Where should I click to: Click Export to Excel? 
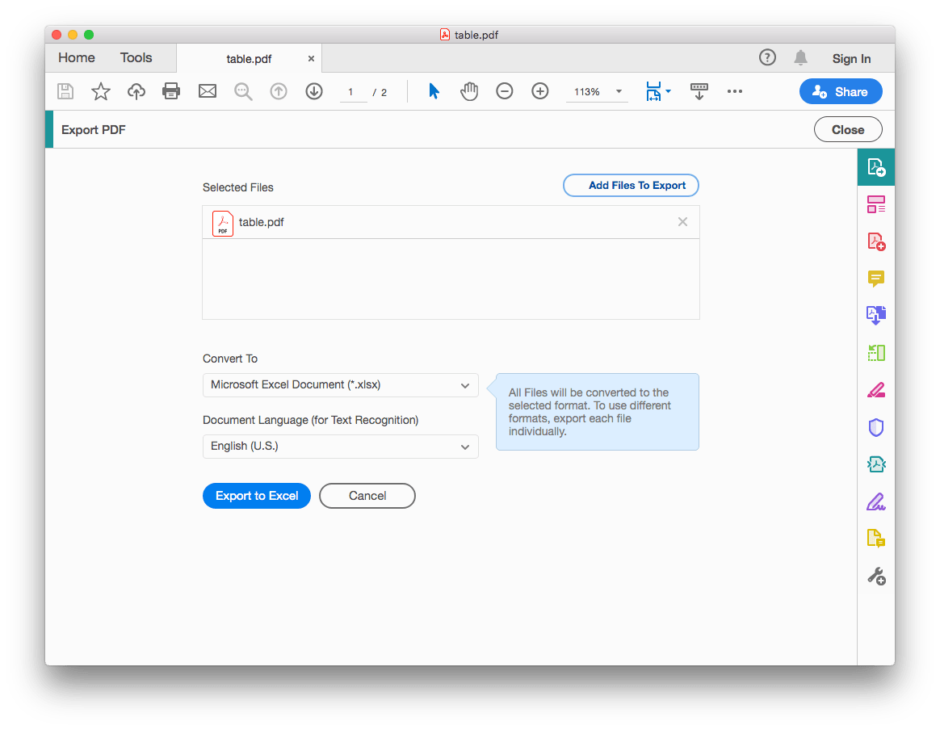tap(257, 496)
